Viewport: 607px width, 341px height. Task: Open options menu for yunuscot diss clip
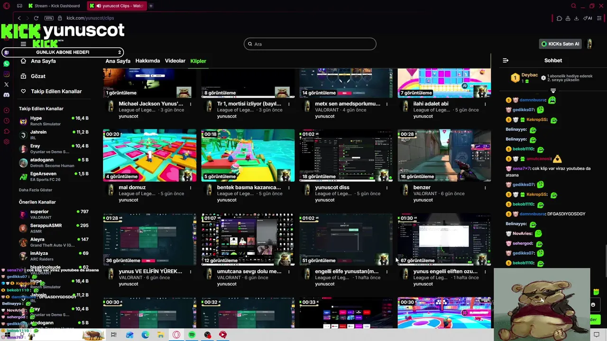point(387,188)
